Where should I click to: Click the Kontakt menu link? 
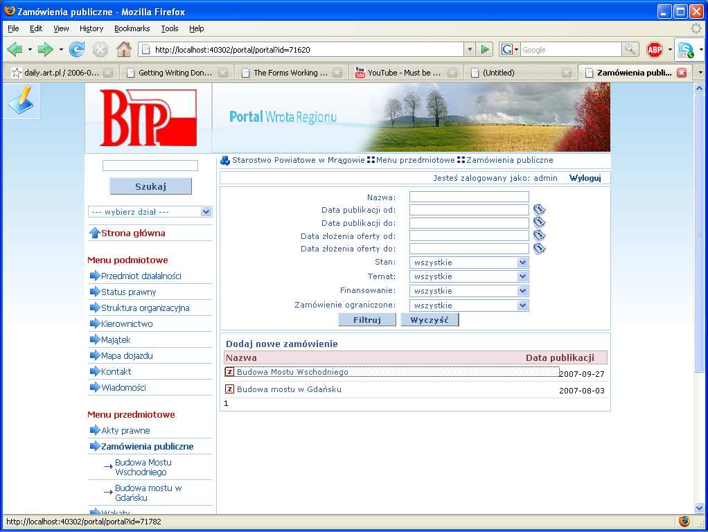tap(116, 372)
